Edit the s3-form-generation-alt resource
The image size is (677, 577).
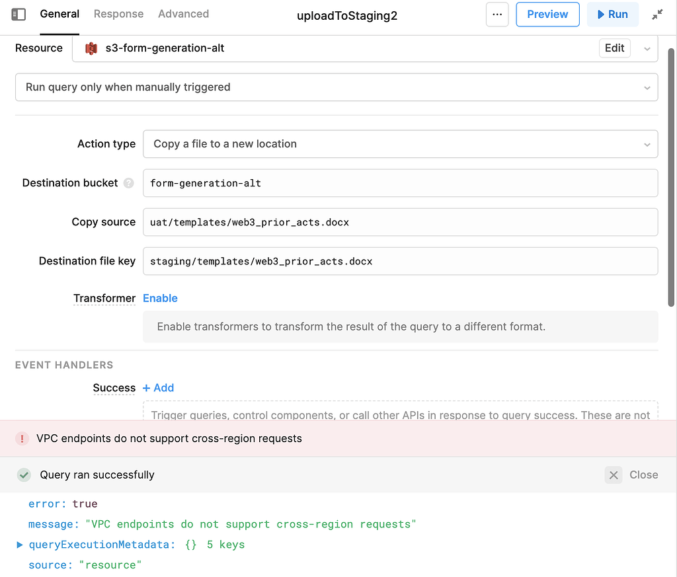tap(614, 48)
